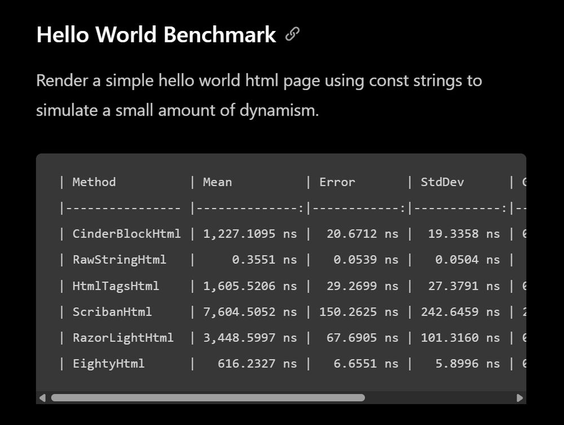Click the Hello World Benchmark heading

point(156,34)
